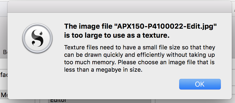The height and width of the screenshot is (103, 235).
Task: Click the words 'The image file' in heading
Action: coord(88,27)
